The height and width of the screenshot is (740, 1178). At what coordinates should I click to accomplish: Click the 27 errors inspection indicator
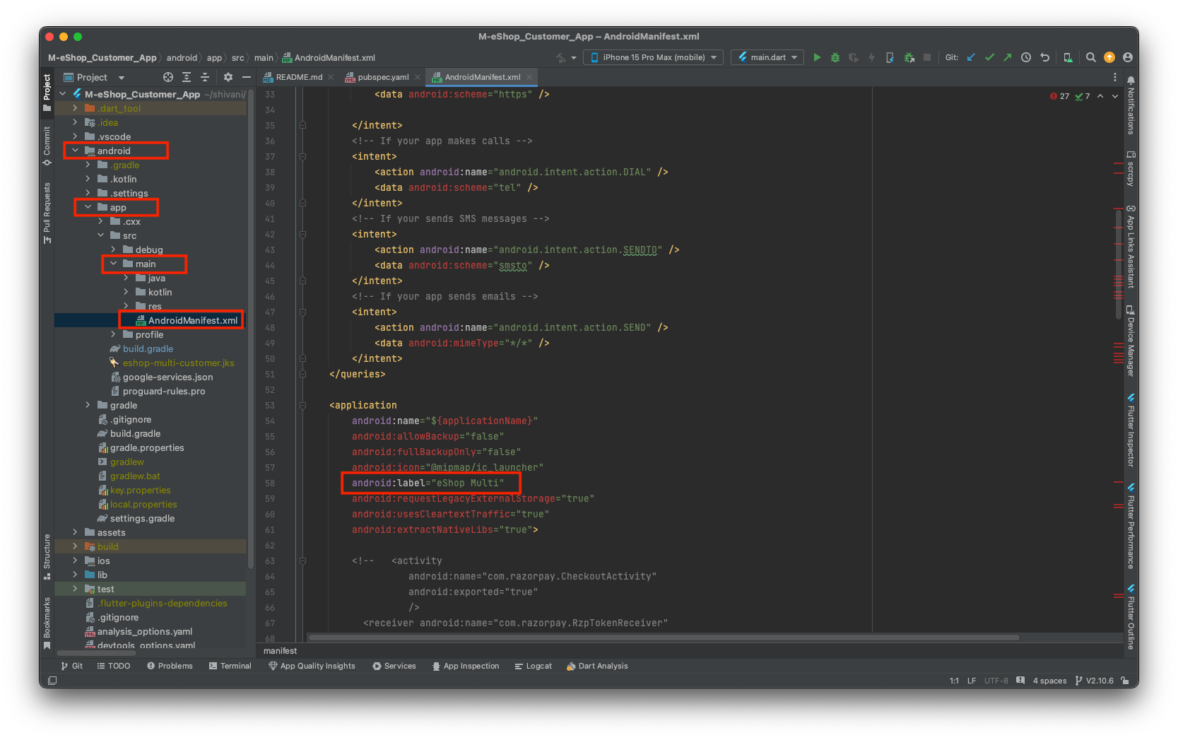(x=1059, y=96)
